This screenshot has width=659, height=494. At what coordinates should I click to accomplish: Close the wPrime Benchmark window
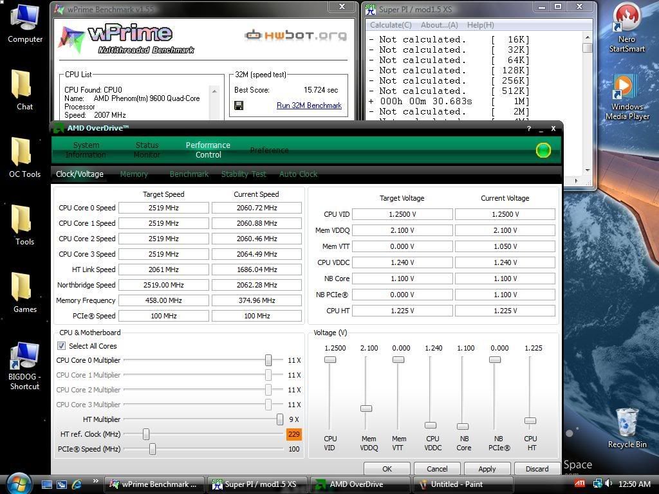pyautogui.click(x=342, y=6)
